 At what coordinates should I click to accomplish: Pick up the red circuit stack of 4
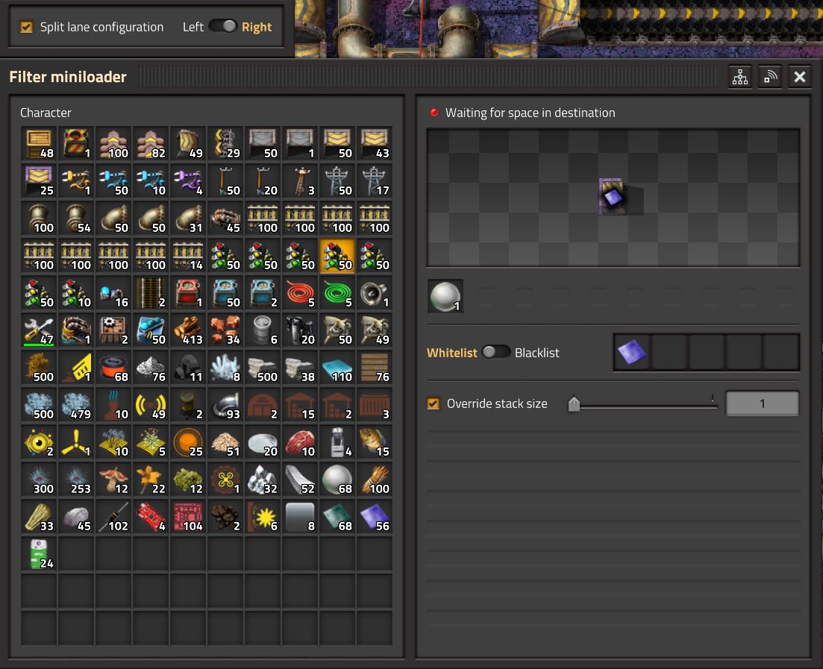pos(151,516)
